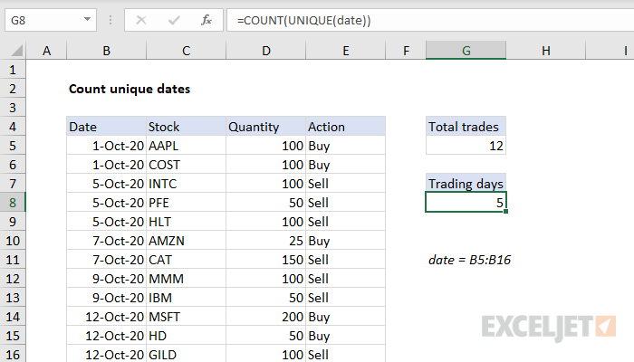Image resolution: width=634 pixels, height=362 pixels.
Task: Click the formula bar resize dots handle
Action: tap(110, 20)
